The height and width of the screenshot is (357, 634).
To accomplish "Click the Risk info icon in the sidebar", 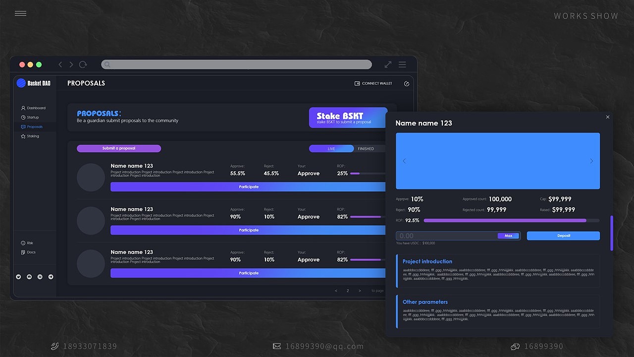I will coord(23,243).
